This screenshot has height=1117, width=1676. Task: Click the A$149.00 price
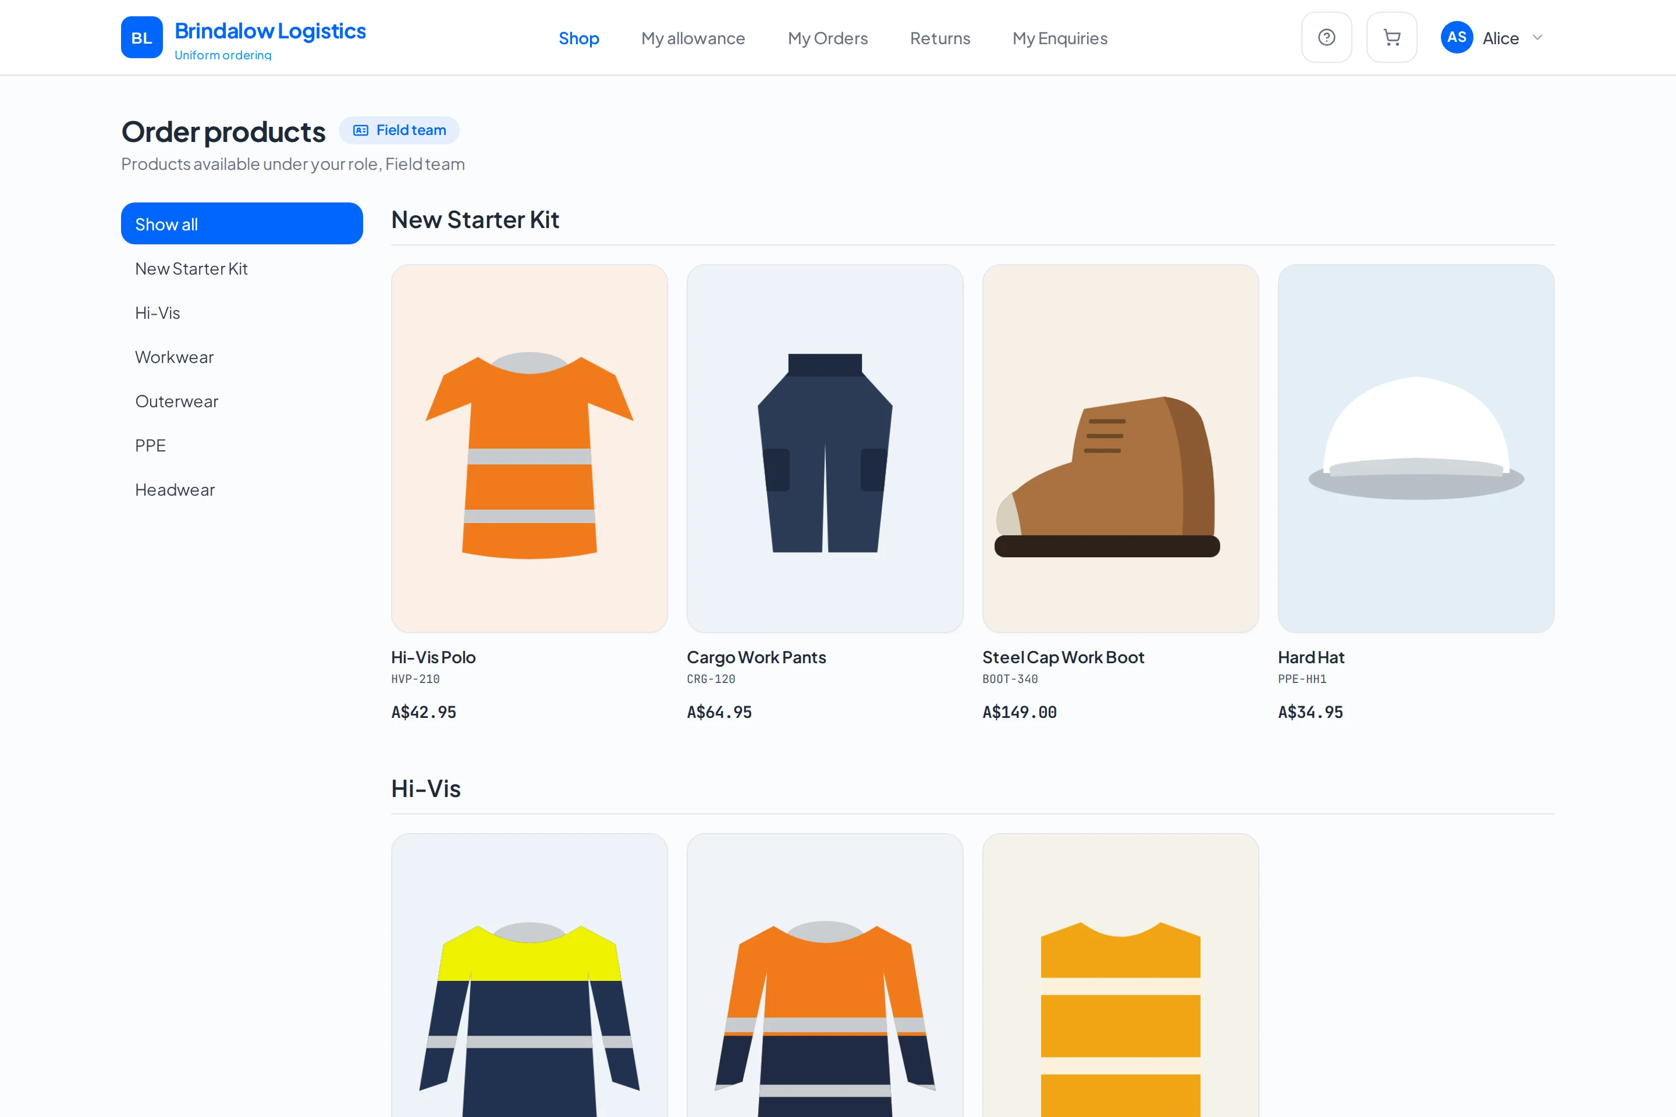(1019, 712)
